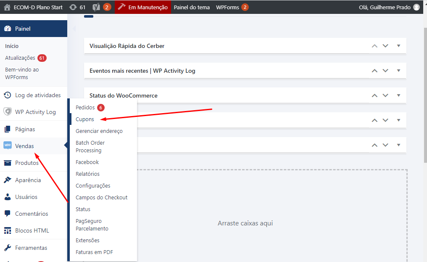Click the Painel dashboard gauge icon
This screenshot has width=427, height=262.
click(x=8, y=29)
